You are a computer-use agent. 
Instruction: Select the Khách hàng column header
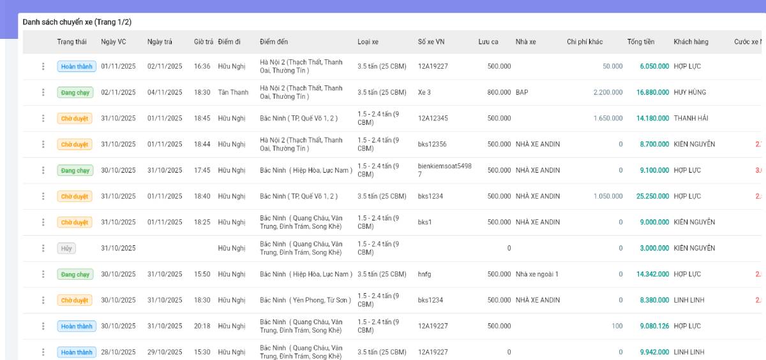(x=691, y=42)
